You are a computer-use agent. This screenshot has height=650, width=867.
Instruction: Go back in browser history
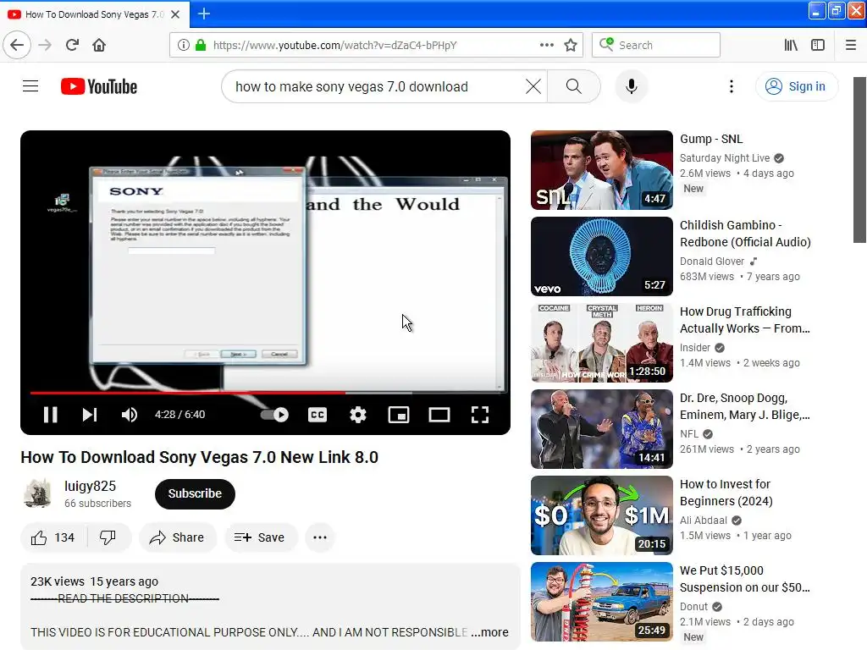click(x=17, y=45)
